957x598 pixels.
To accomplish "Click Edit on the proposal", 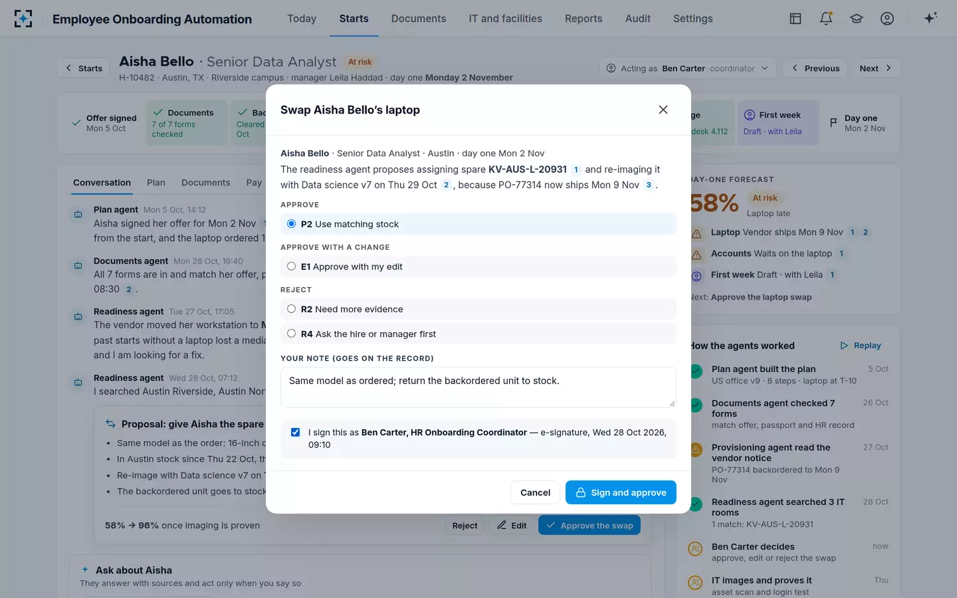I will 512,526.
